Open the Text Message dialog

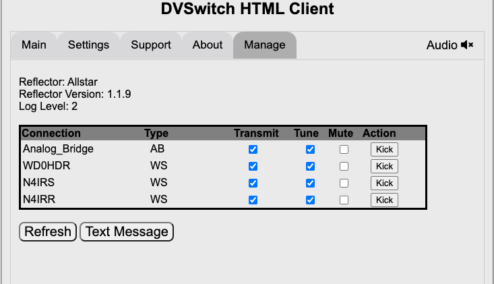(x=127, y=231)
